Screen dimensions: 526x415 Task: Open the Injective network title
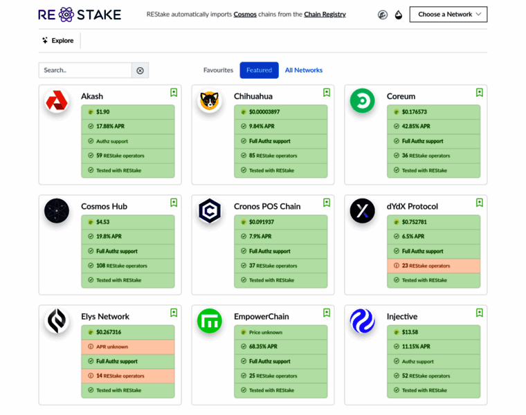coord(402,317)
